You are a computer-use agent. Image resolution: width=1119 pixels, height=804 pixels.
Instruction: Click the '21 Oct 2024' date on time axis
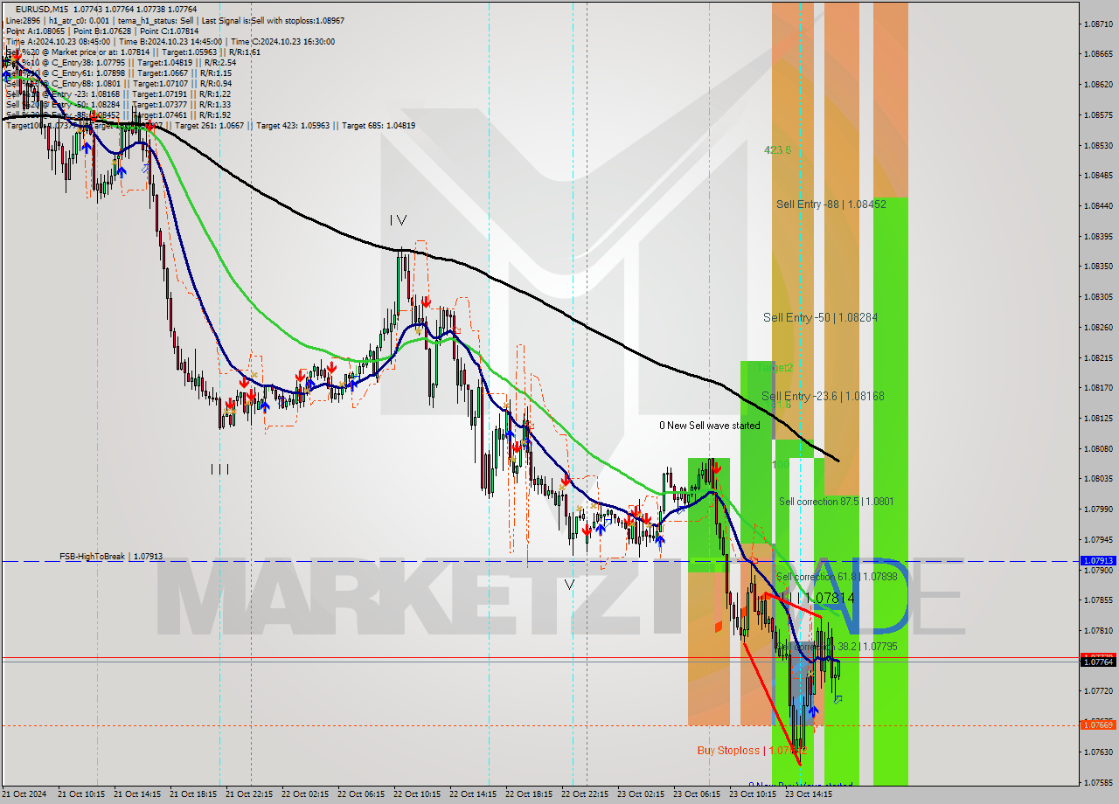[x=25, y=794]
